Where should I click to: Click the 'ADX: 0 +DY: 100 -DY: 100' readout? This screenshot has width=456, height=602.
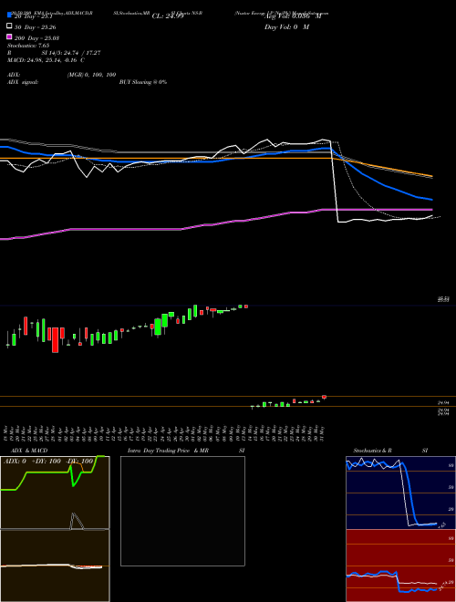point(48,461)
